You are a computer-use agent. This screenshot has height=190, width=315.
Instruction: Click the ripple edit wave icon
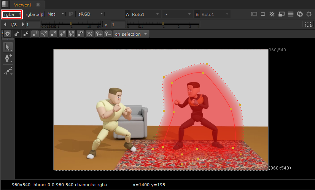[90, 34]
